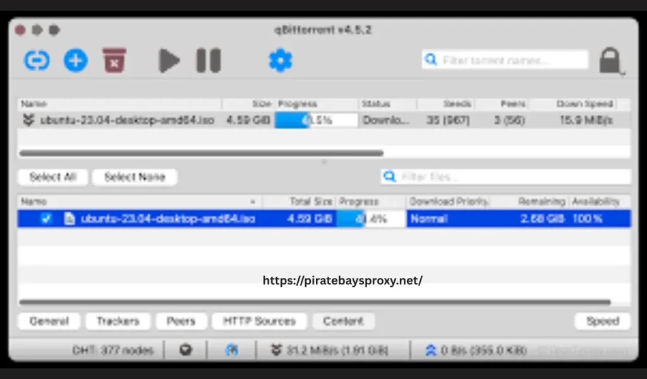
Task: Delete the selected torrent with trash icon
Action: 114,60
